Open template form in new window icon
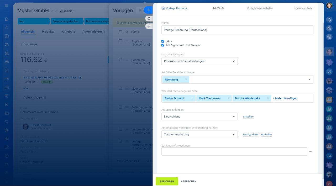 coord(149,19)
